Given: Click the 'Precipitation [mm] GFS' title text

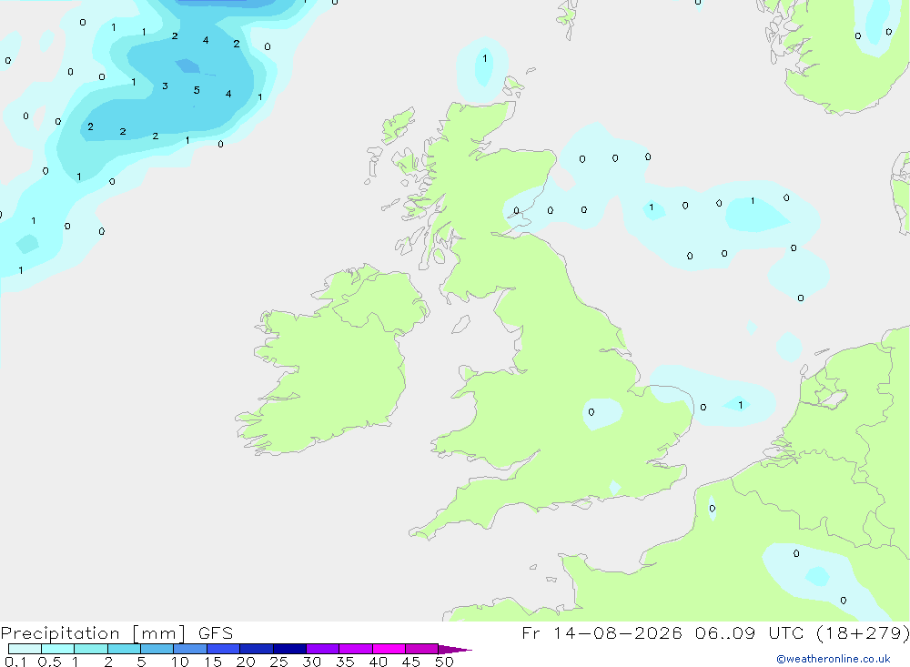Looking at the screenshot, I should (x=116, y=633).
